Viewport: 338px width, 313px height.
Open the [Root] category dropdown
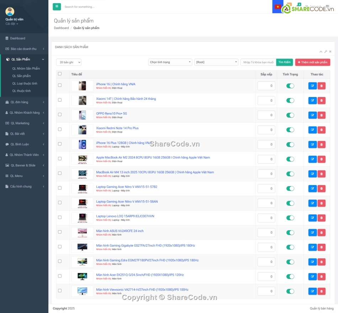pyautogui.click(x=216, y=62)
